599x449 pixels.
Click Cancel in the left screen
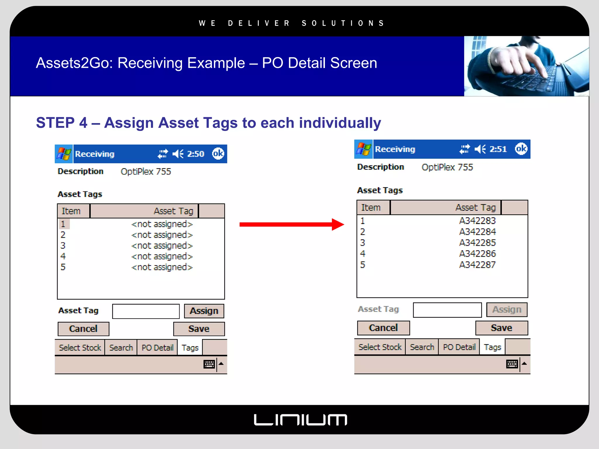coord(83,329)
